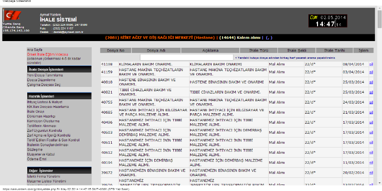Delete file 40821 with sil link

[371, 92]
